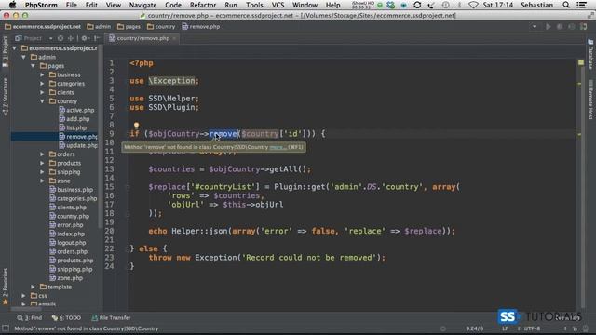
Task: Click the remove.php breadcrumb
Action: tap(201, 27)
